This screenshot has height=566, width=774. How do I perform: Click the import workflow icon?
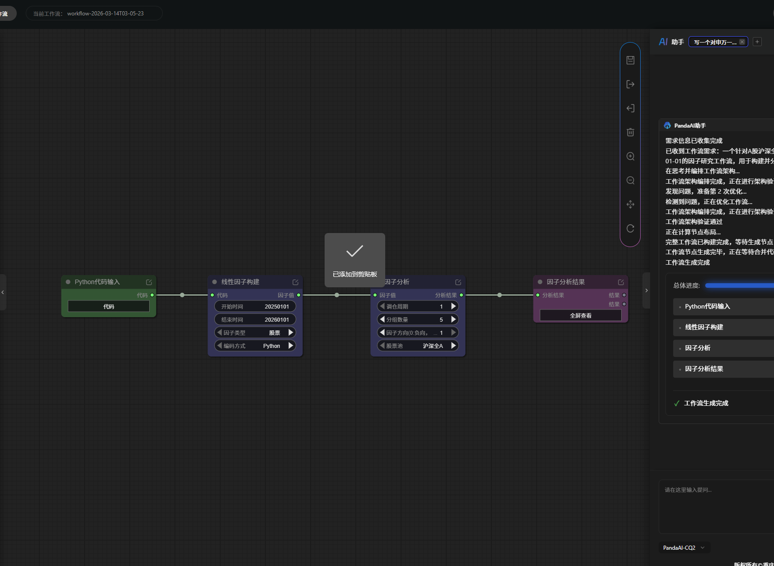[x=630, y=108]
